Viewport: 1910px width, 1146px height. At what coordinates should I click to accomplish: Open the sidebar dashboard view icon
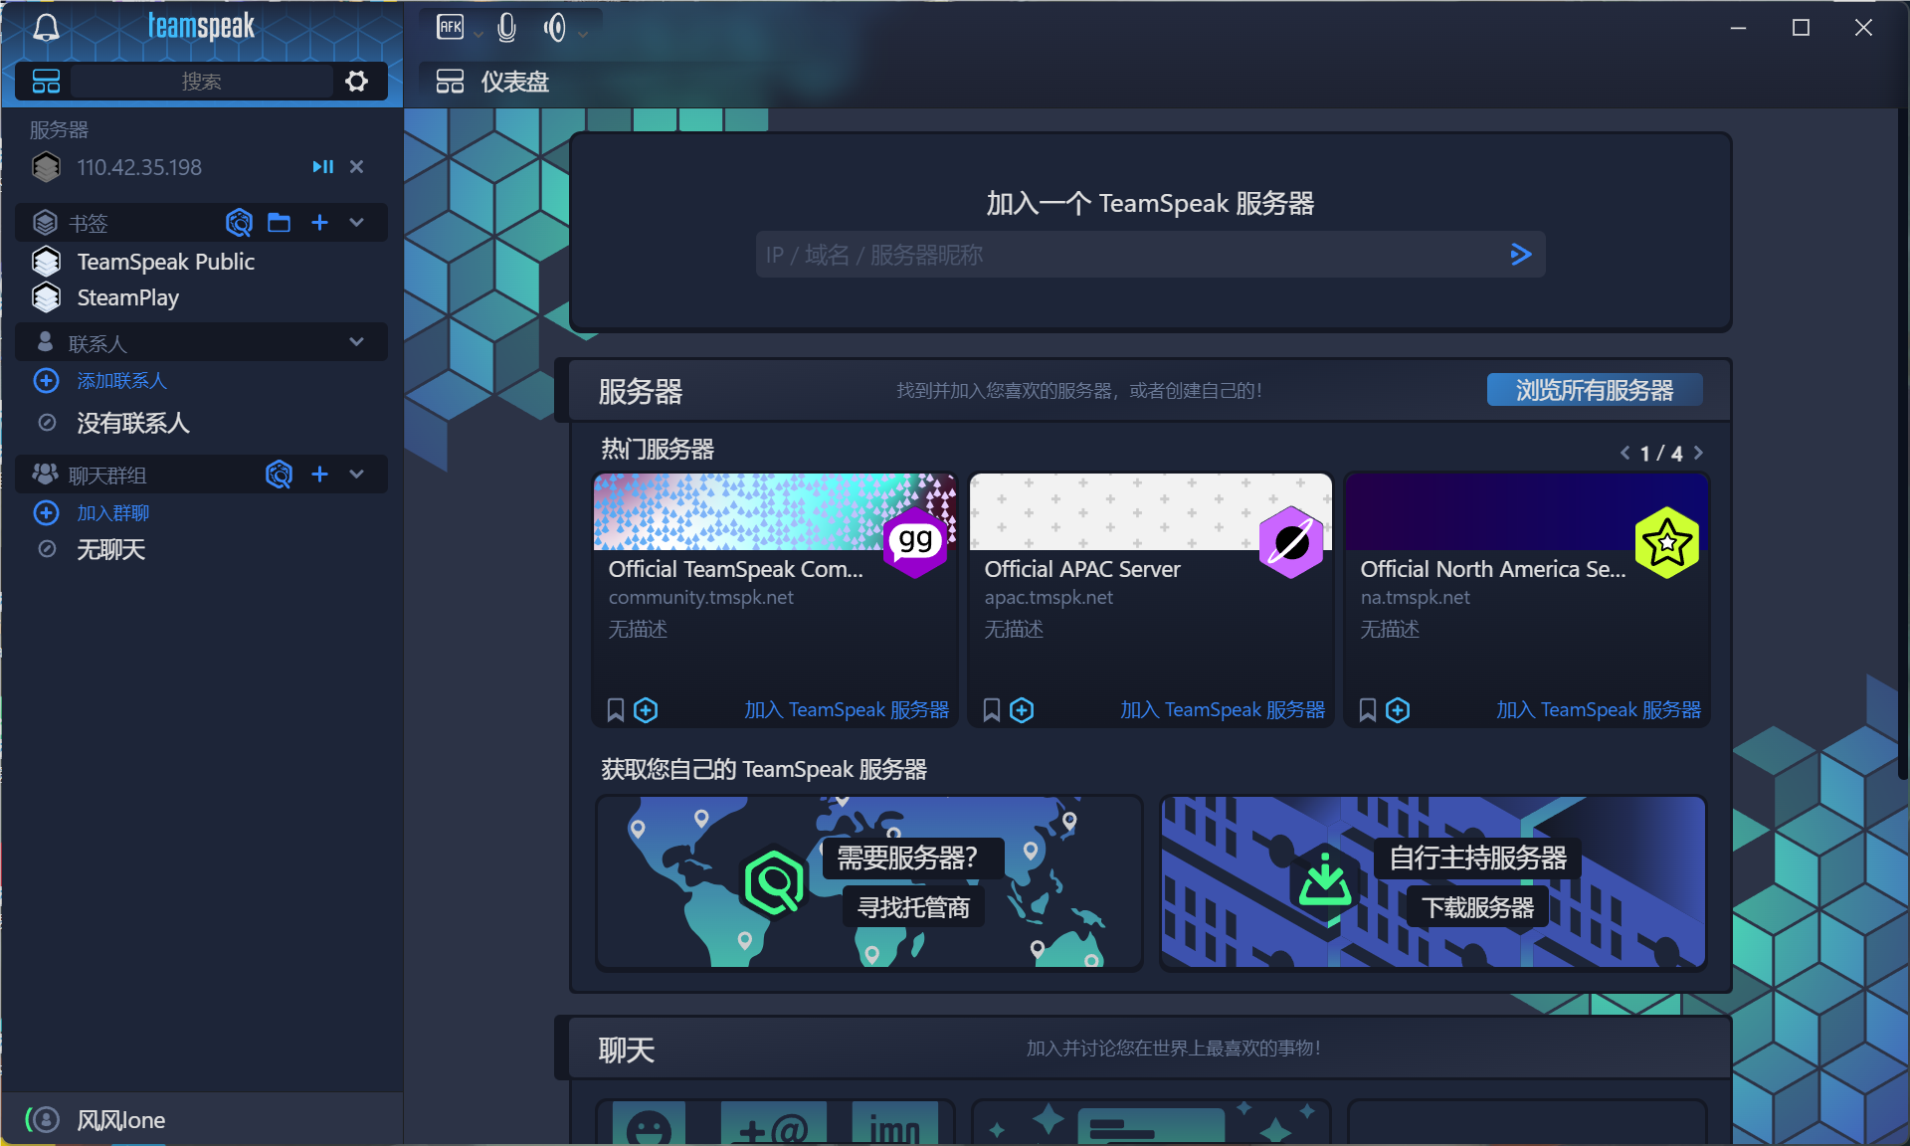pos(46,82)
